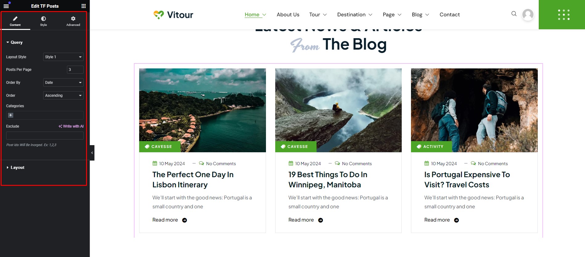Click the search magnifier icon in header
This screenshot has height=257, width=585.
pos(514,14)
